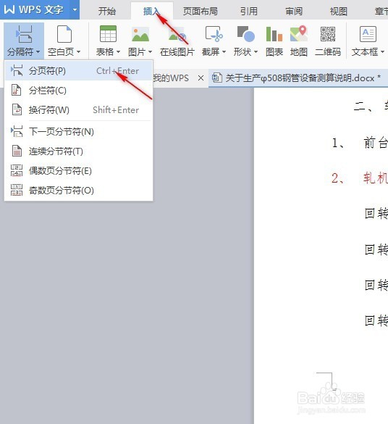Insert a chart with 图表 icon
Screen dimensions: 388x424
pyautogui.click(x=274, y=34)
